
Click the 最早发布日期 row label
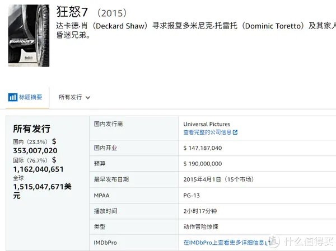point(111,179)
